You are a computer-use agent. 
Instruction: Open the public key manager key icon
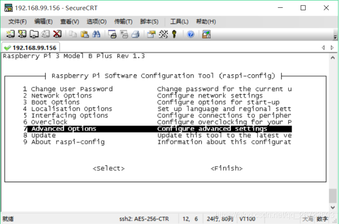174,34
